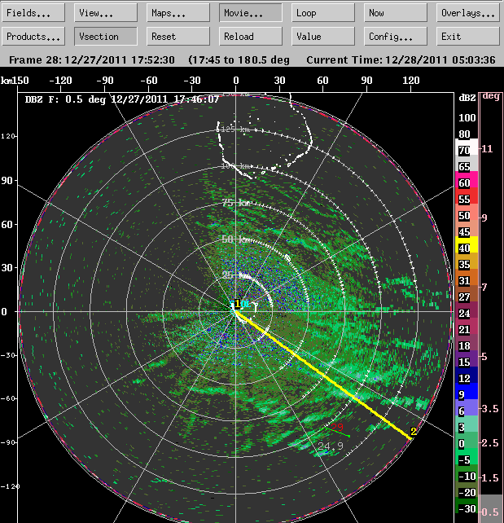
Task: Click the Current Time status text
Action: (401, 60)
